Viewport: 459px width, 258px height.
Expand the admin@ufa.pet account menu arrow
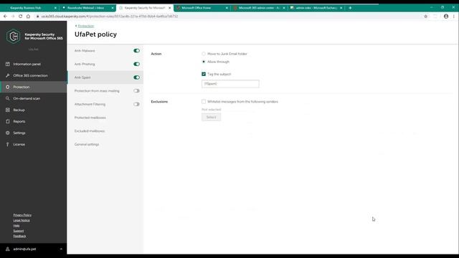click(x=61, y=249)
